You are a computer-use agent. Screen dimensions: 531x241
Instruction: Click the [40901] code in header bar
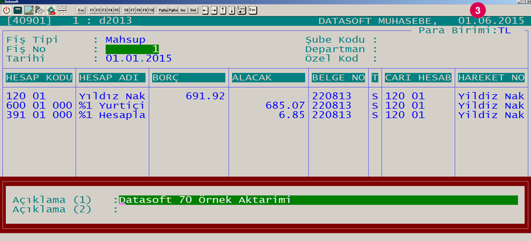click(29, 21)
